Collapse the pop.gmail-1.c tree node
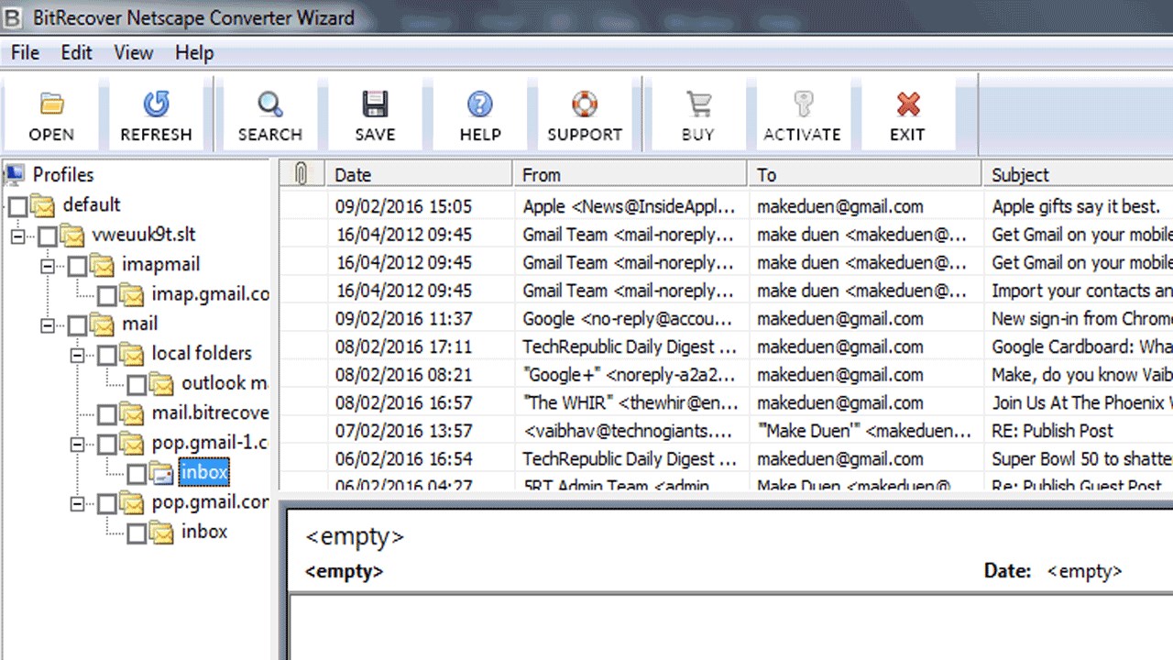 pos(77,444)
